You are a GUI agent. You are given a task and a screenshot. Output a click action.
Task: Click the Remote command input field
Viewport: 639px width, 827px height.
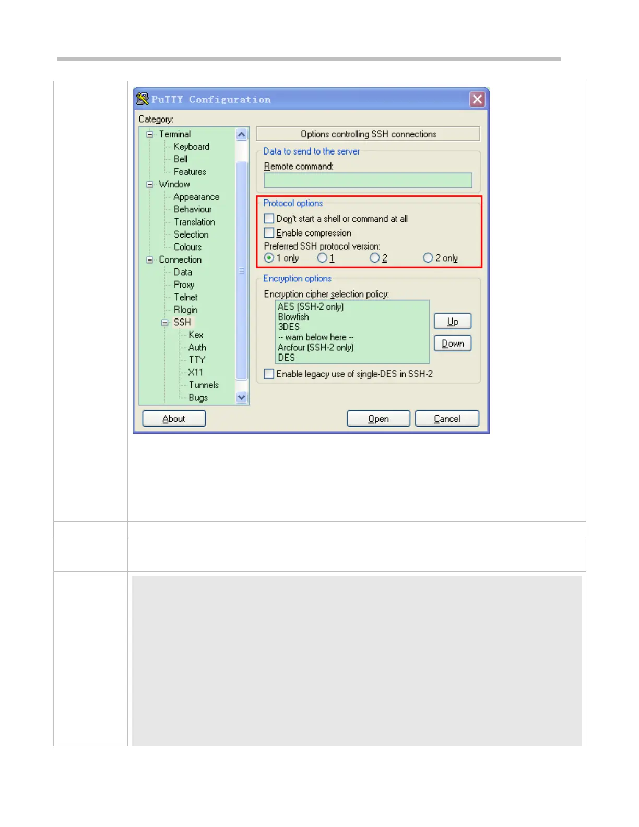click(368, 180)
